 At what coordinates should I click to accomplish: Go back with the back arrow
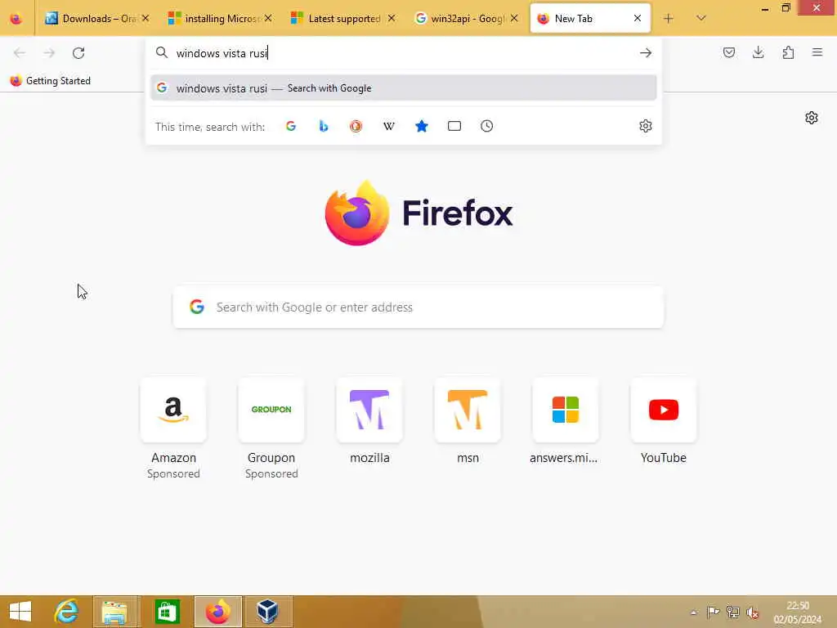20,53
